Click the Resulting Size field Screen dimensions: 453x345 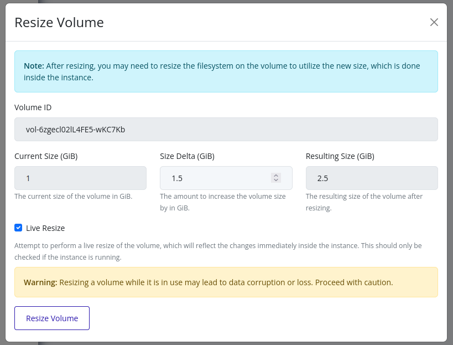point(372,178)
